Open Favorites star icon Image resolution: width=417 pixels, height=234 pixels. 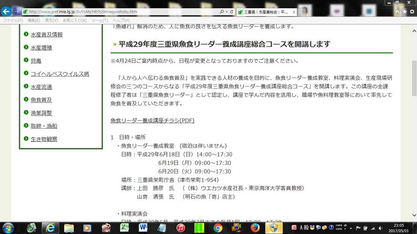(404, 12)
